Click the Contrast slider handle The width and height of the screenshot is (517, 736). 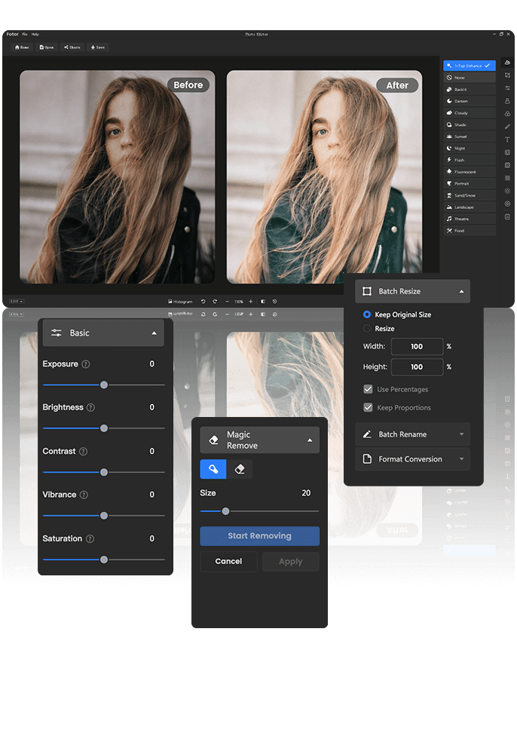coord(104,472)
